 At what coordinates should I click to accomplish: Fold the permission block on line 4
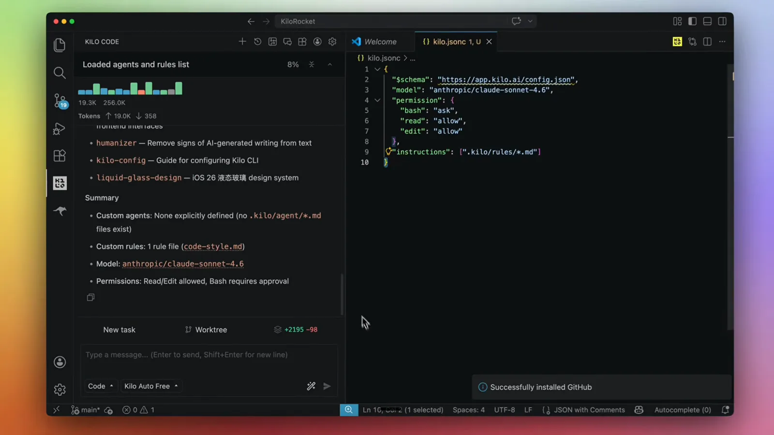coord(377,100)
